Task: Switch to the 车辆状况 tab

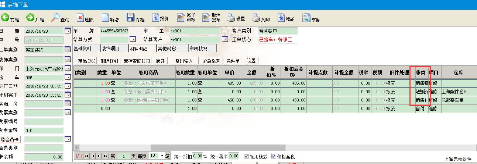Action: pos(202,48)
